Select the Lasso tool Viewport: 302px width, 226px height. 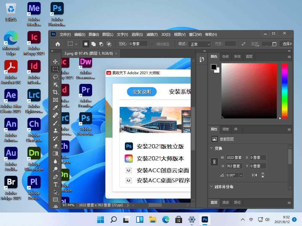(55, 77)
